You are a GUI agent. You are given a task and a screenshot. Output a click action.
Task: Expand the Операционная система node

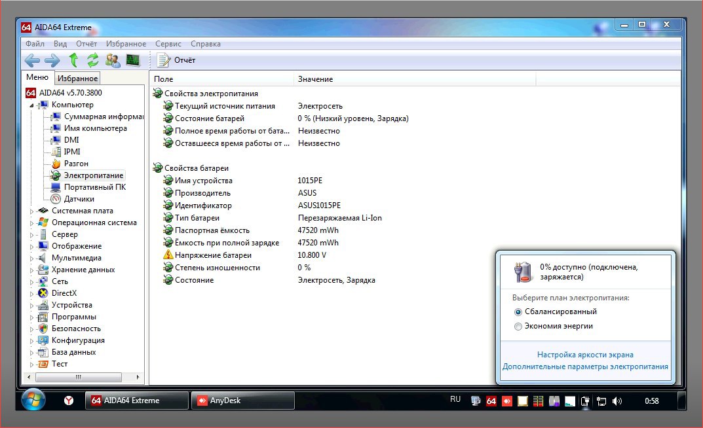[x=31, y=223]
